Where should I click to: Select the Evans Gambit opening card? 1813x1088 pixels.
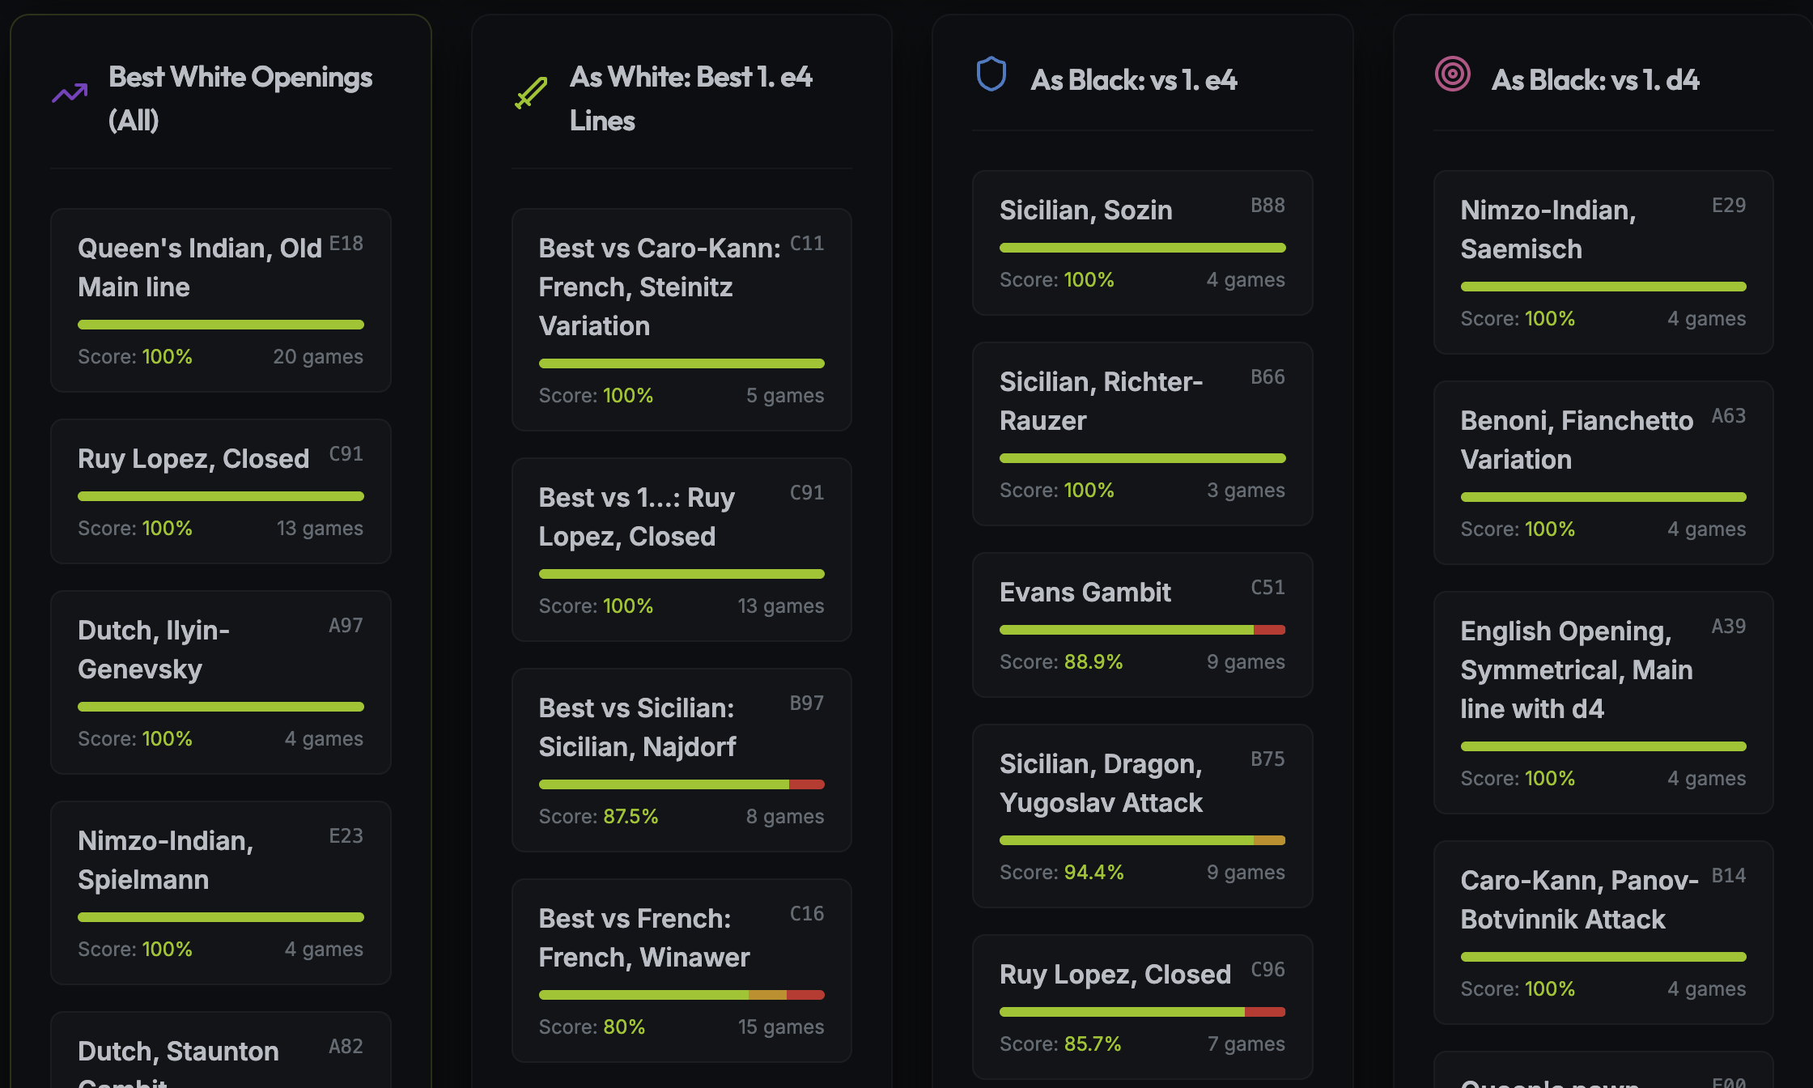1142,624
